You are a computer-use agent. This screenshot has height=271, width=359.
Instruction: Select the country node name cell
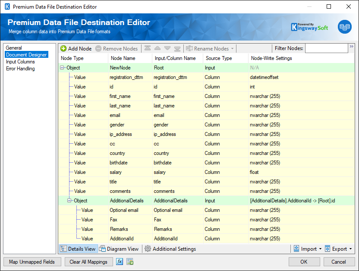[130, 153]
